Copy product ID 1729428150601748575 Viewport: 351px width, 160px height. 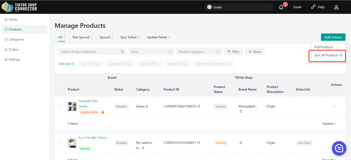(x=199, y=106)
